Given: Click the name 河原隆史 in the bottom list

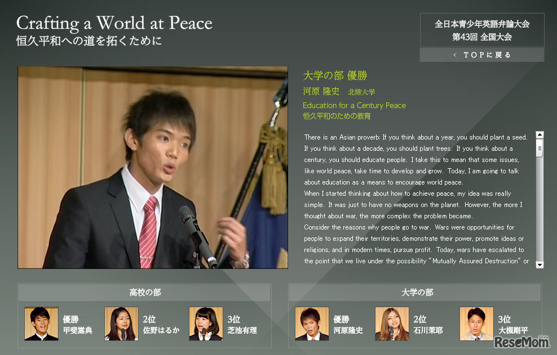Looking at the screenshot, I should point(348,331).
